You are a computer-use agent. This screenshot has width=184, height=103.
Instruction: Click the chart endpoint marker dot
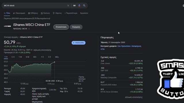[x=55, y=62]
